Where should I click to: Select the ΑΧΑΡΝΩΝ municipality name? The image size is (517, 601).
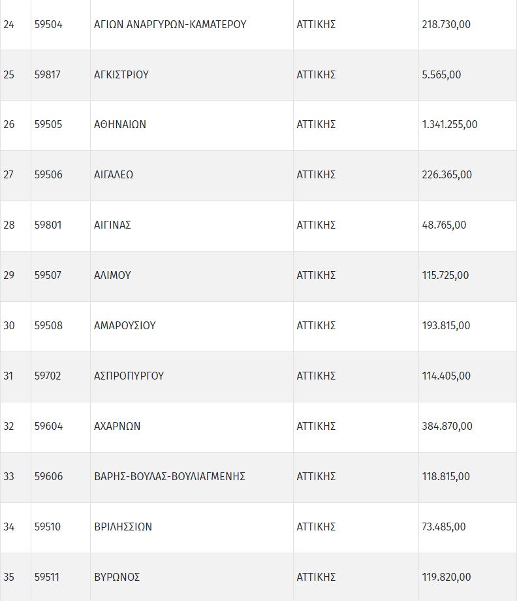117,426
